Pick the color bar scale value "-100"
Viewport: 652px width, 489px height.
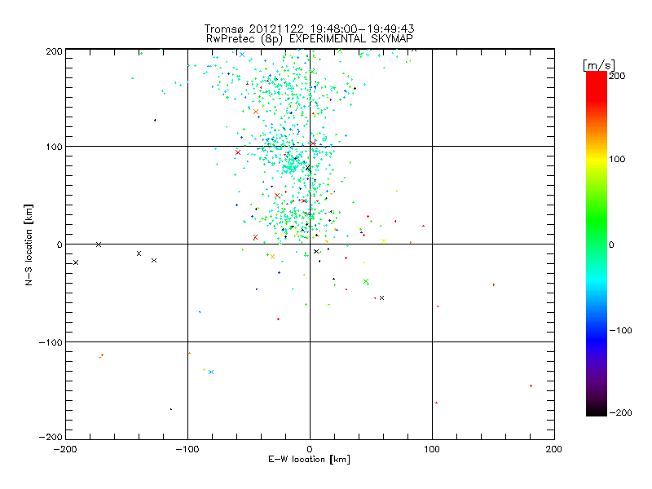tap(620, 330)
